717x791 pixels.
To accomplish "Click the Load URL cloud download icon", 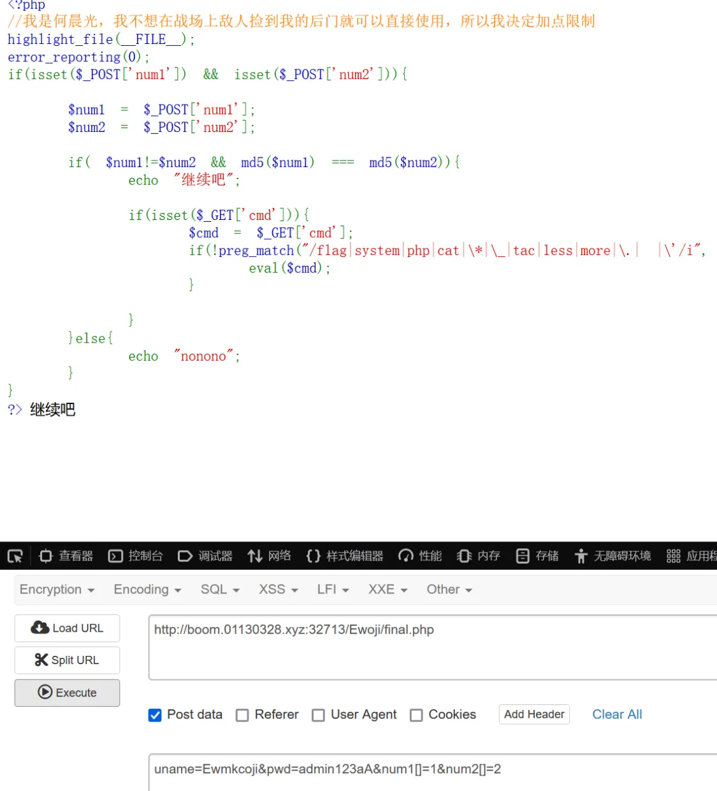I will click(x=40, y=628).
